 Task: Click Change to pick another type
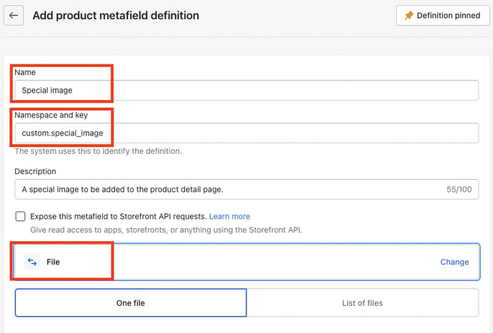click(454, 262)
